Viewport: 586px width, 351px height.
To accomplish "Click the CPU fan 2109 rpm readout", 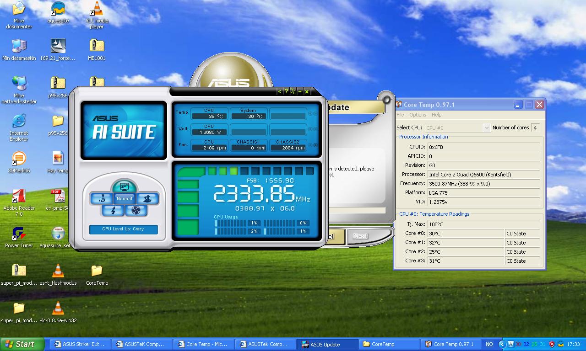I will coord(209,148).
